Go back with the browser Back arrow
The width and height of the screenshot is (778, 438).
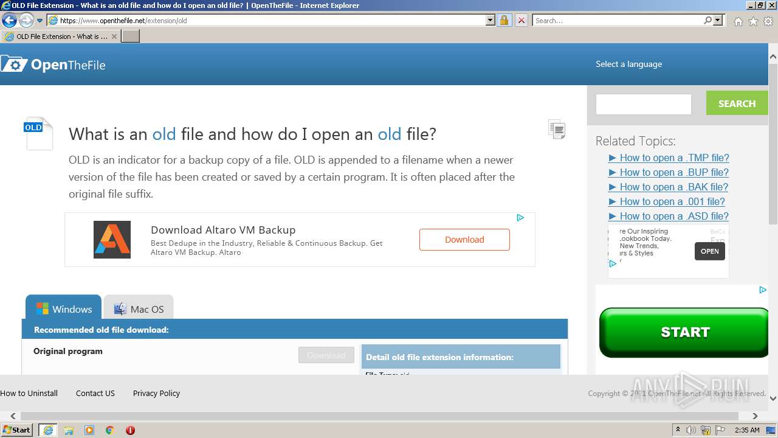(x=9, y=21)
